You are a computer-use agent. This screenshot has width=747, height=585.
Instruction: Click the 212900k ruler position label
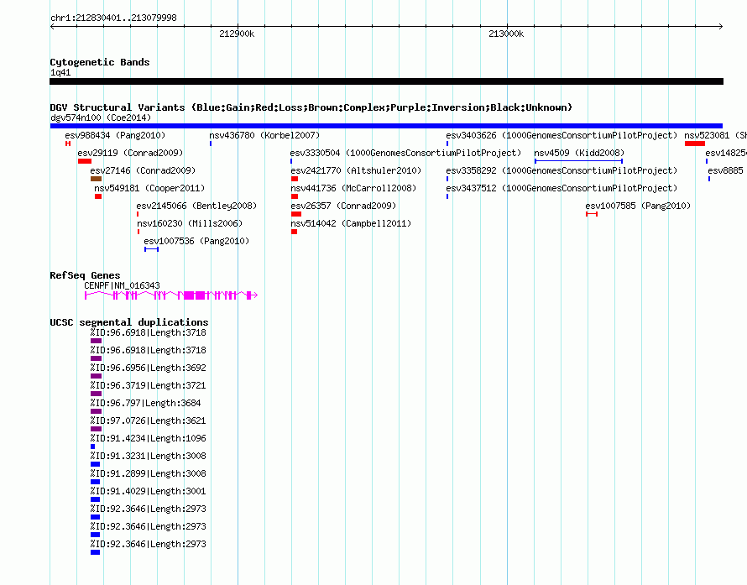(x=237, y=34)
